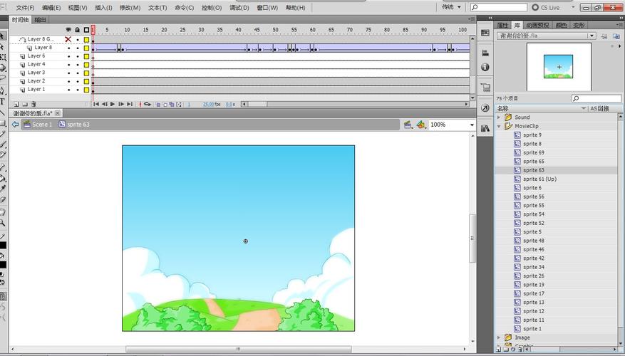Viewport: 625px width, 356px height.
Task: Toggle all layers outline square header
Action: (86, 30)
